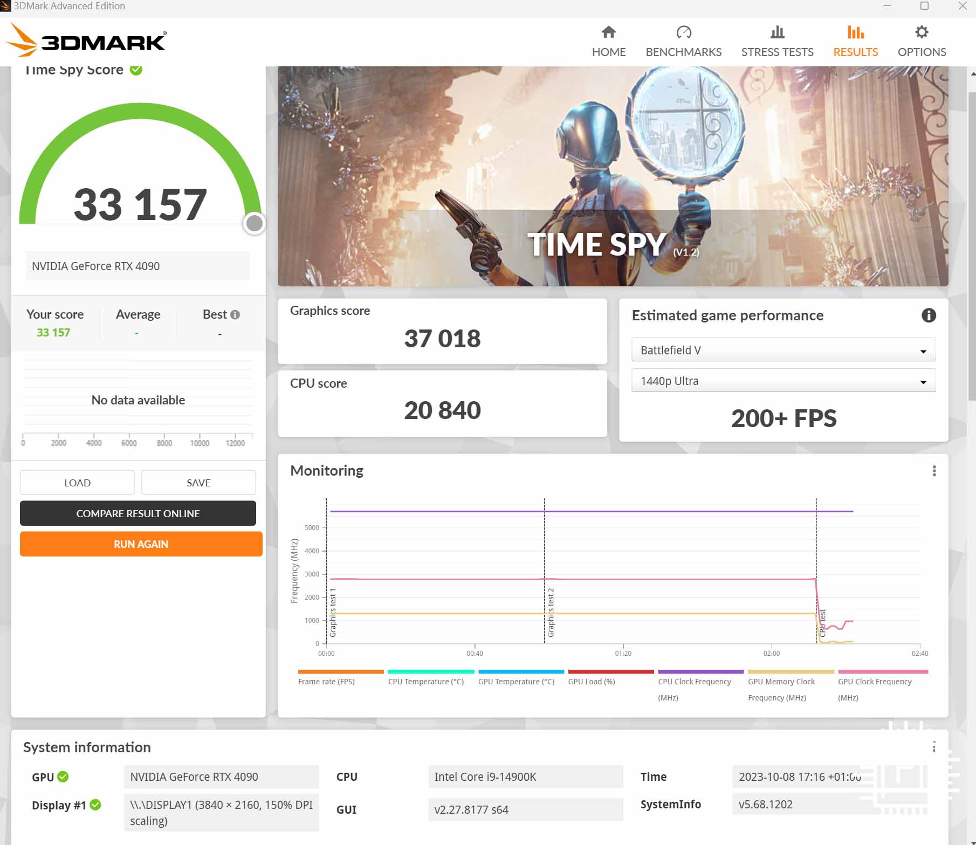Select the Graphics score value 37 018
Screen dimensions: 976x845
[442, 339]
